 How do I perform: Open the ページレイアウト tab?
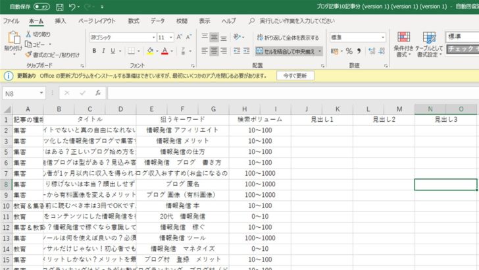[x=97, y=21]
